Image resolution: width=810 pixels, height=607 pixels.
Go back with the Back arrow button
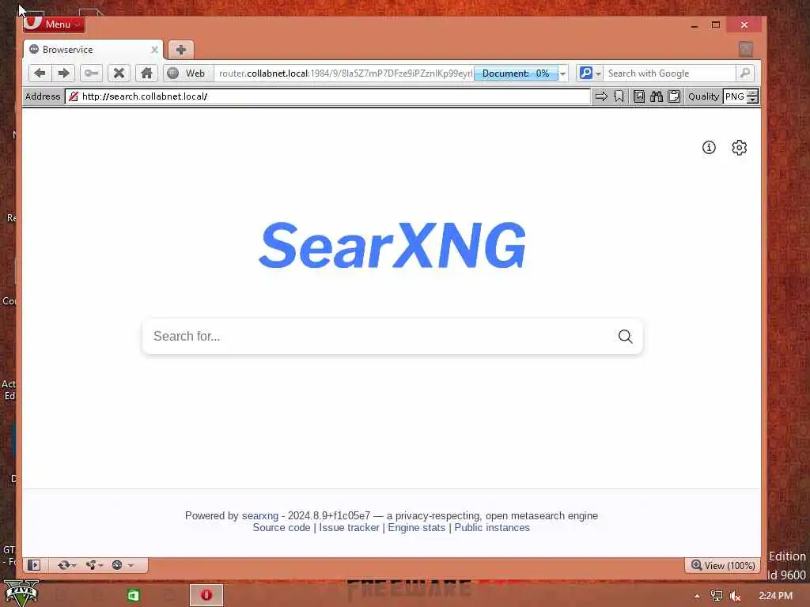(x=40, y=74)
